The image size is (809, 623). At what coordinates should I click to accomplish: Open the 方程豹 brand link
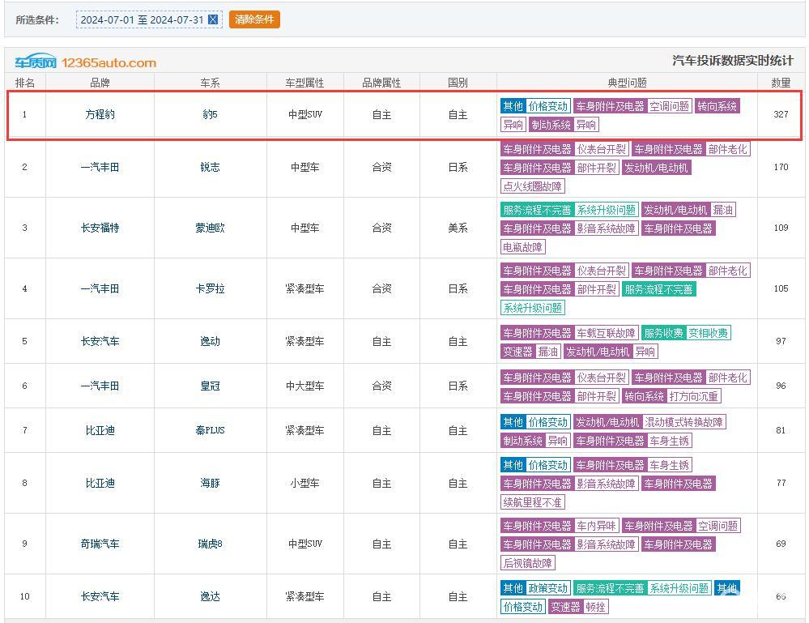tap(100, 114)
